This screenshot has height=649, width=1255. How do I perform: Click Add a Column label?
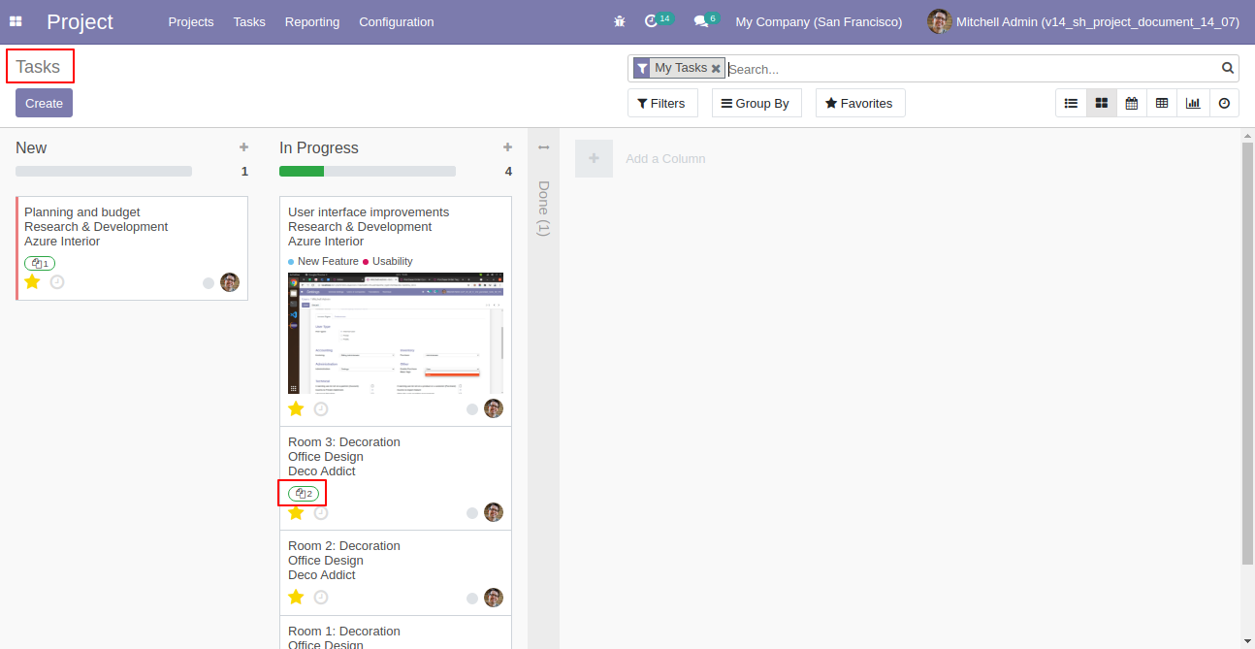click(x=665, y=158)
